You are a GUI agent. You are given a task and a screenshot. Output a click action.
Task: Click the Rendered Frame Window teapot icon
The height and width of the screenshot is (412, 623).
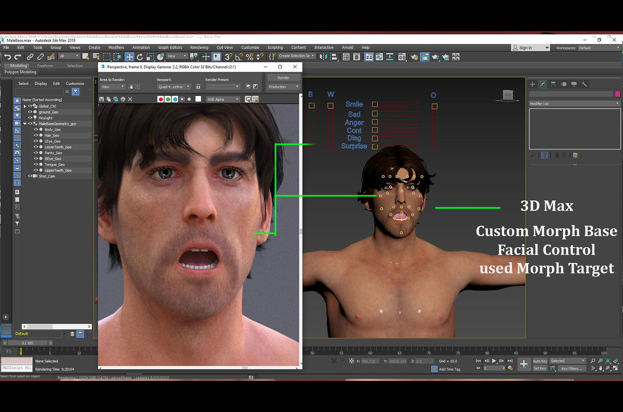[425, 57]
